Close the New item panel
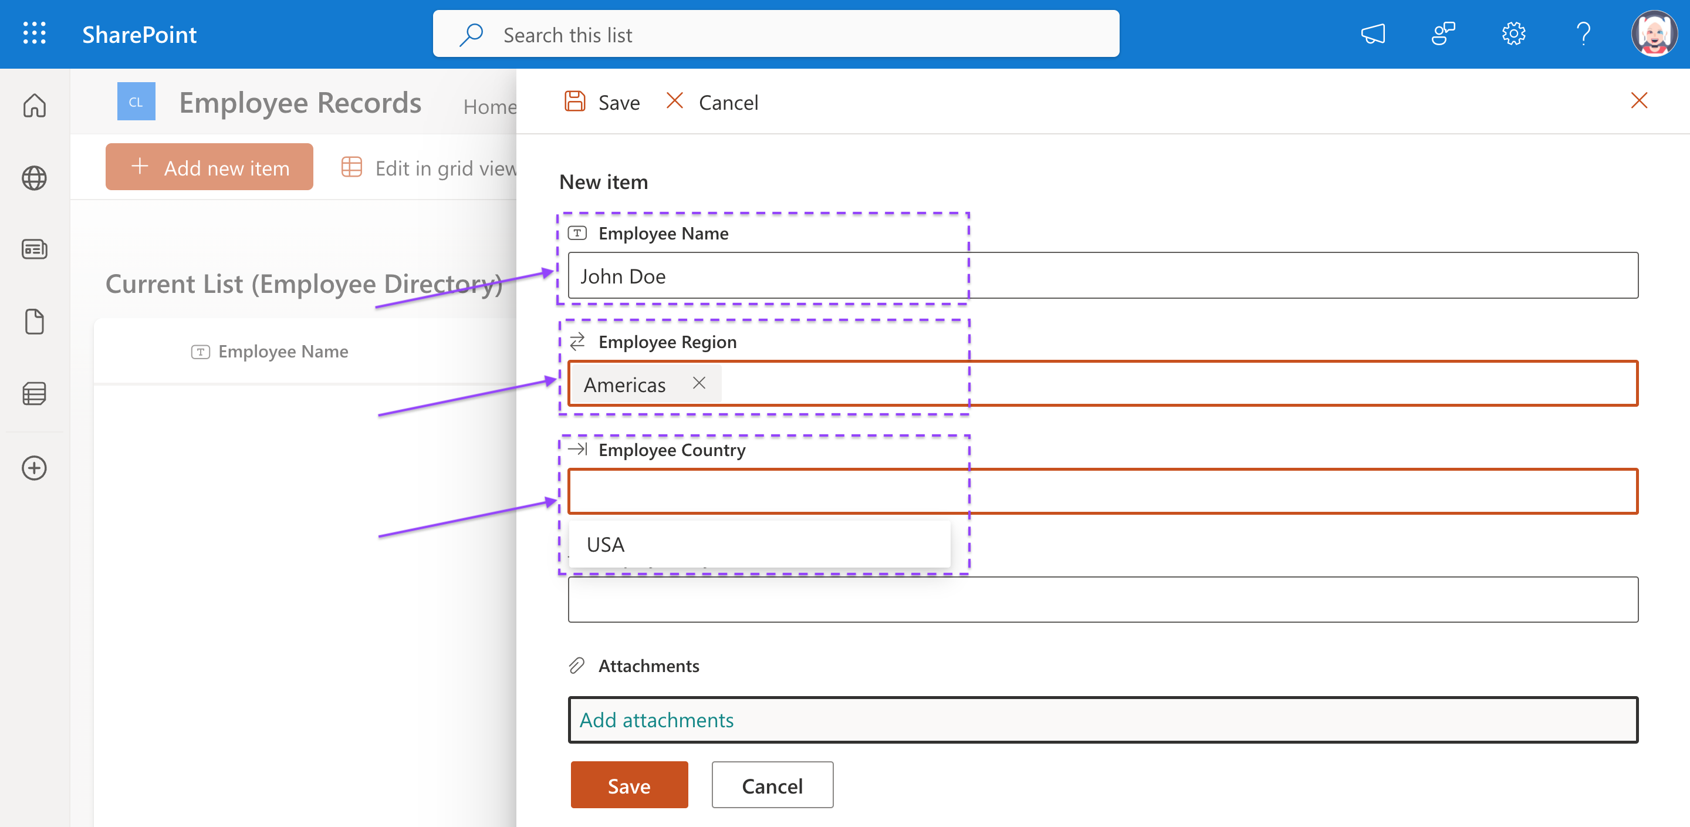The width and height of the screenshot is (1690, 827). click(1639, 100)
